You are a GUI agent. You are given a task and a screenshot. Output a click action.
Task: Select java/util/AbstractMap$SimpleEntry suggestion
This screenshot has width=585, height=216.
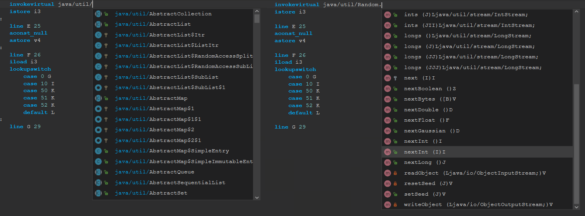173,151
